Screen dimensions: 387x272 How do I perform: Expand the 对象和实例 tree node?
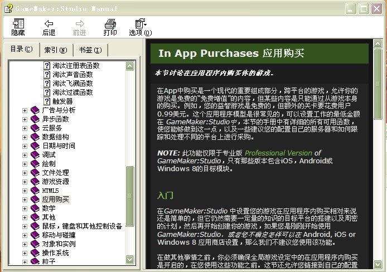pos(25,244)
